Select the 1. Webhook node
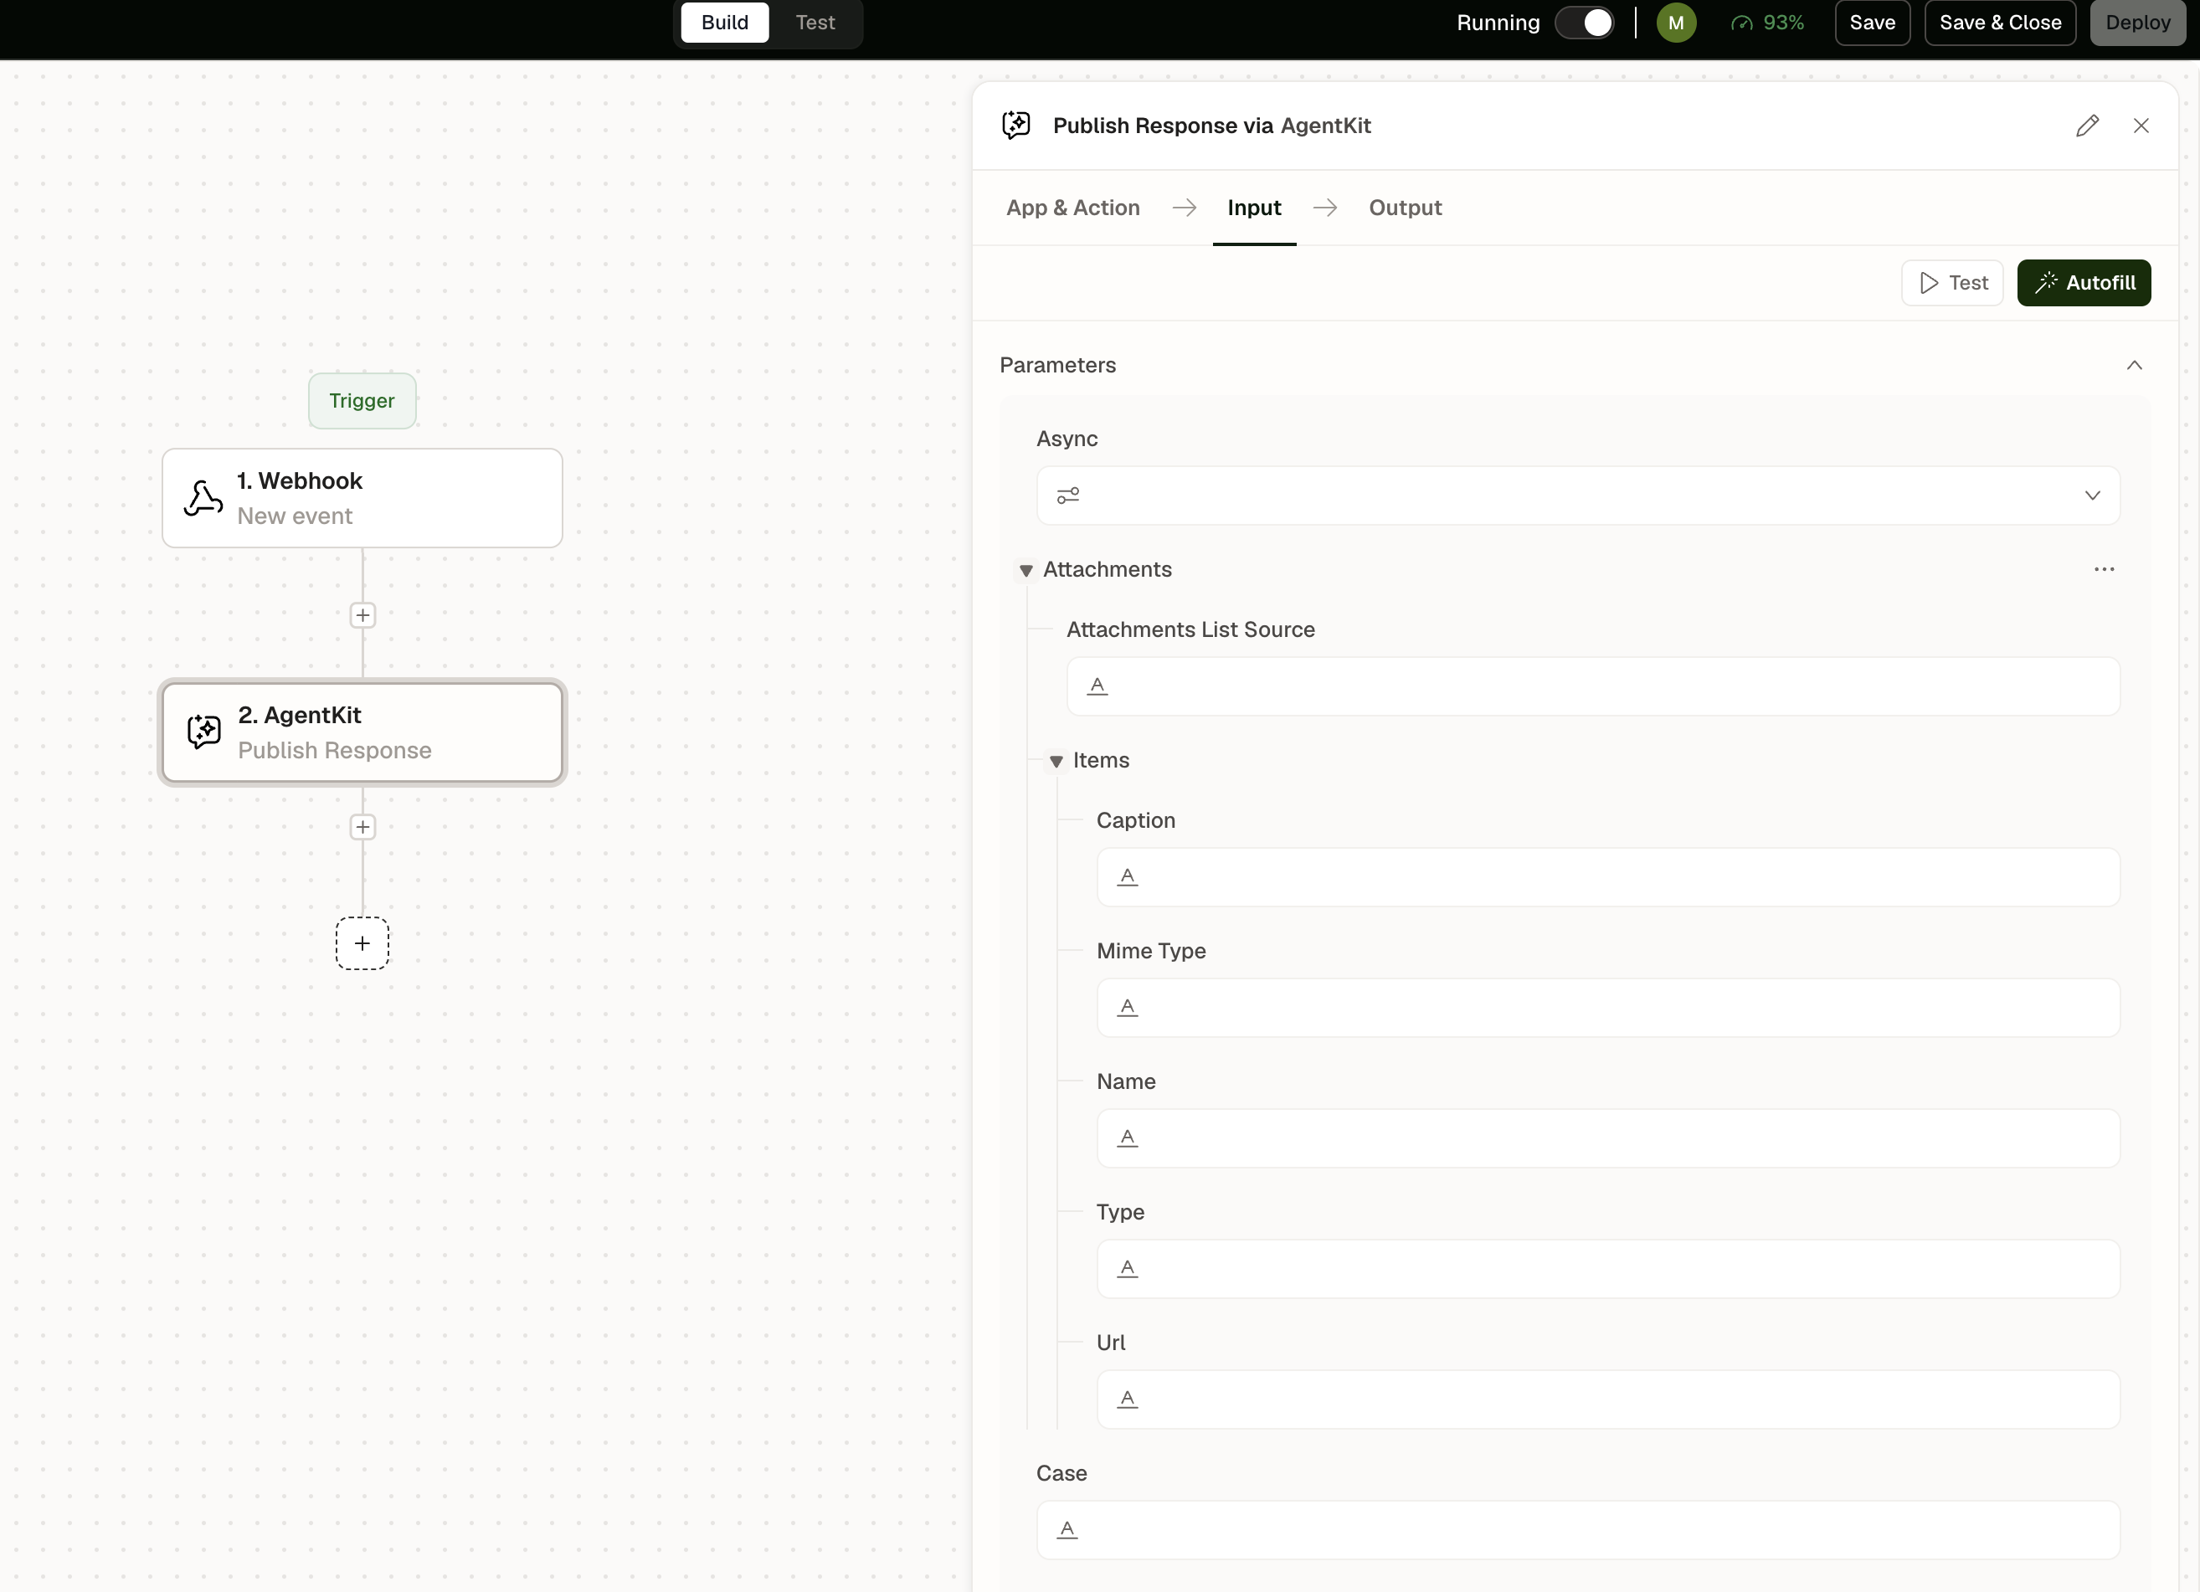The width and height of the screenshot is (2200, 1592). (362, 498)
